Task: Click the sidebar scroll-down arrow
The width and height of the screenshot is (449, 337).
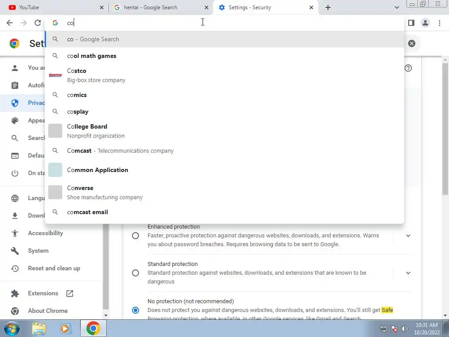Action: click(x=106, y=315)
